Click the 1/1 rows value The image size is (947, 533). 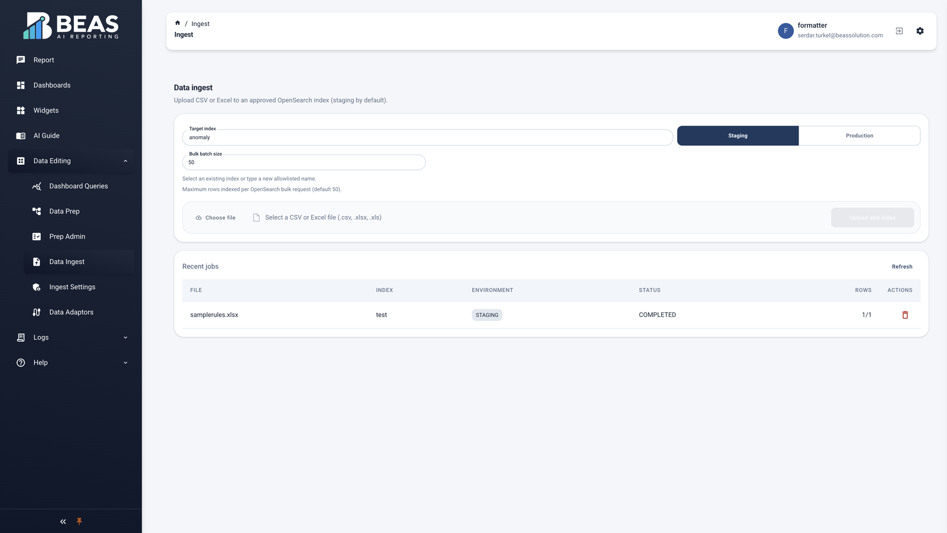[867, 315]
